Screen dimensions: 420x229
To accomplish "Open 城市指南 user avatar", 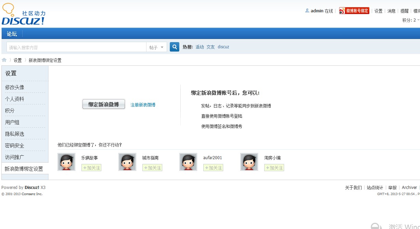I will (x=127, y=162).
